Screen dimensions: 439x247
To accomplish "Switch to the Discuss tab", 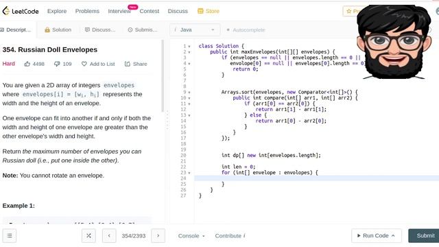I will [100, 30].
